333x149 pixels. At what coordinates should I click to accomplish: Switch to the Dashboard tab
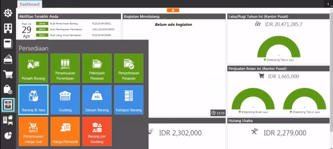pyautogui.click(x=30, y=4)
